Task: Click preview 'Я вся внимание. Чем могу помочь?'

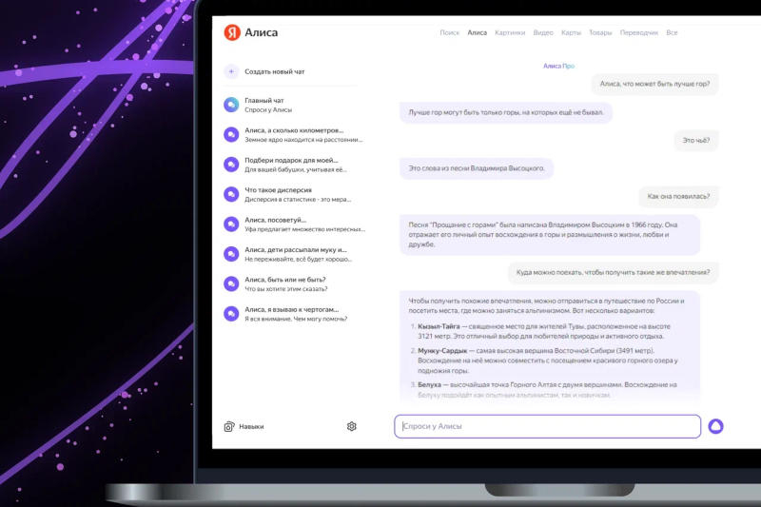Action: coord(296,319)
